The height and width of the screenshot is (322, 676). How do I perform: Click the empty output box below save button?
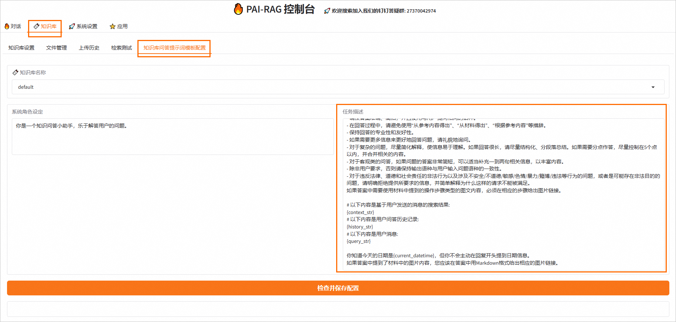point(338,309)
